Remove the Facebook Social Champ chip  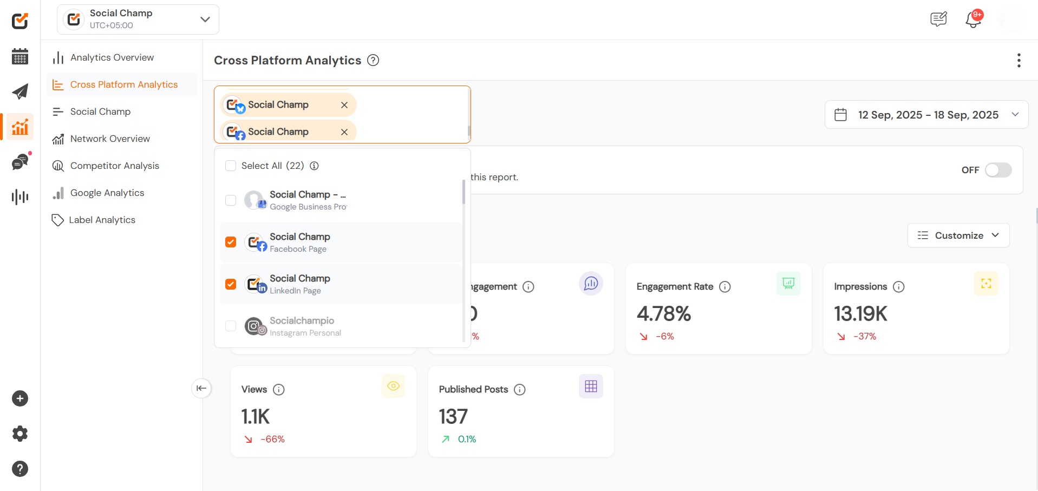point(344,132)
